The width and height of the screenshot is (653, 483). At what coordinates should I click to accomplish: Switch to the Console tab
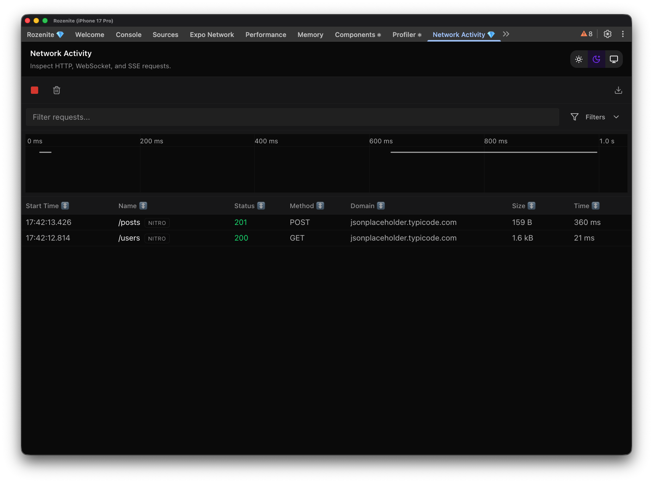coord(129,34)
